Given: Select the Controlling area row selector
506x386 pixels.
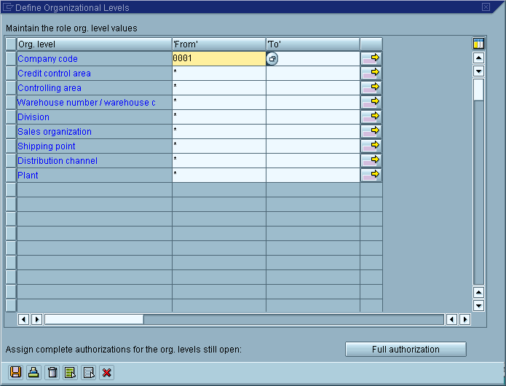Looking at the screenshot, I should [10, 87].
